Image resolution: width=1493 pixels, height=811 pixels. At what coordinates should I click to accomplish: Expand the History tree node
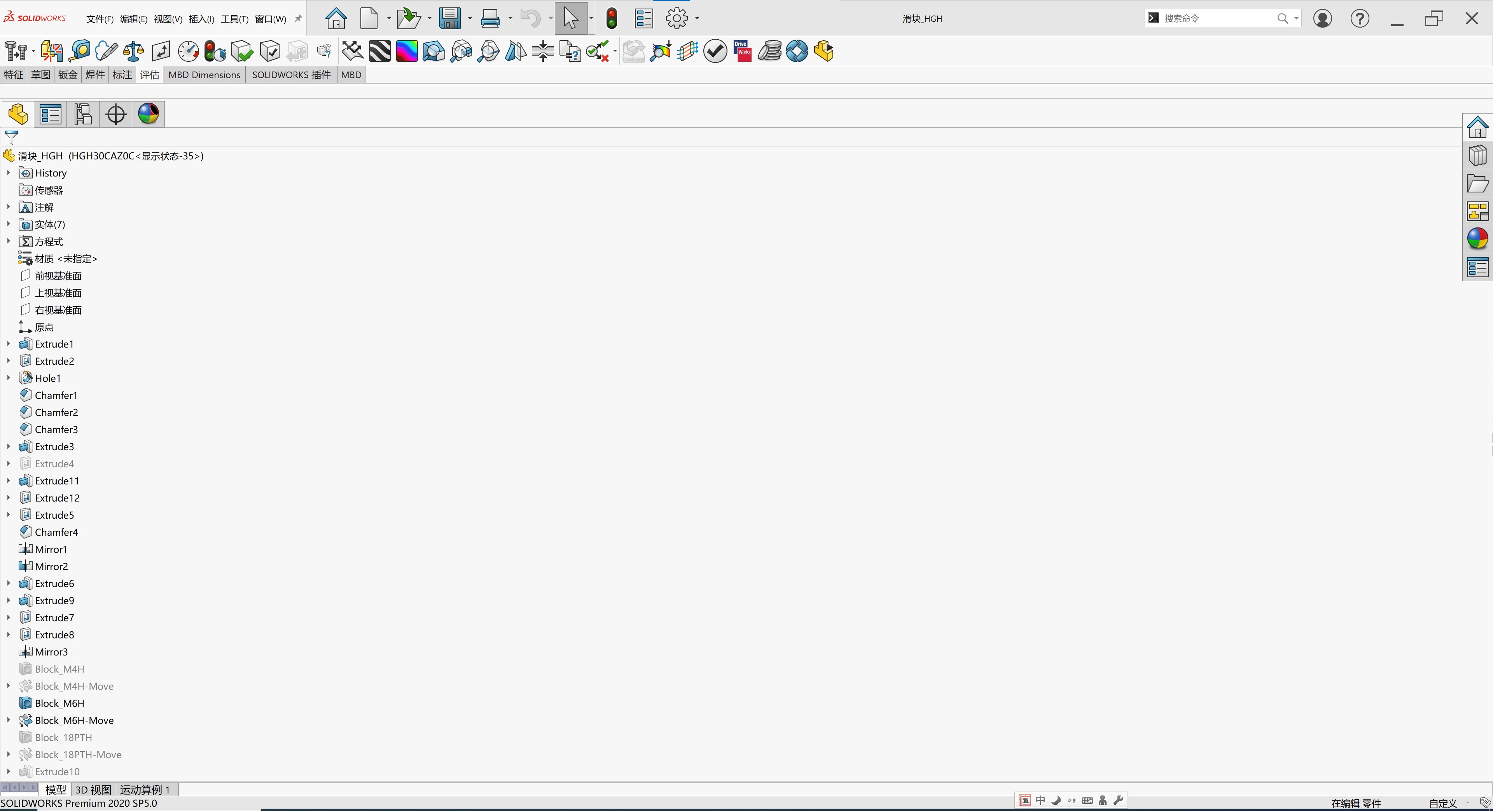[9, 173]
